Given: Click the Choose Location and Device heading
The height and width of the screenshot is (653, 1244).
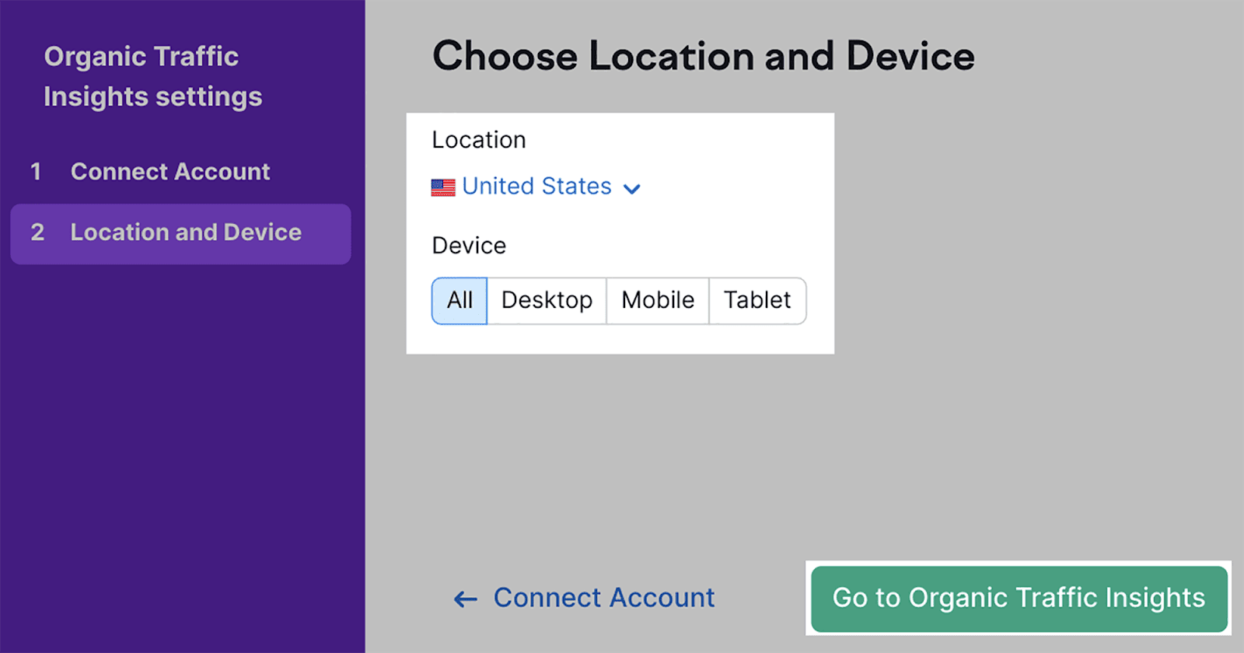Looking at the screenshot, I should click(x=703, y=57).
